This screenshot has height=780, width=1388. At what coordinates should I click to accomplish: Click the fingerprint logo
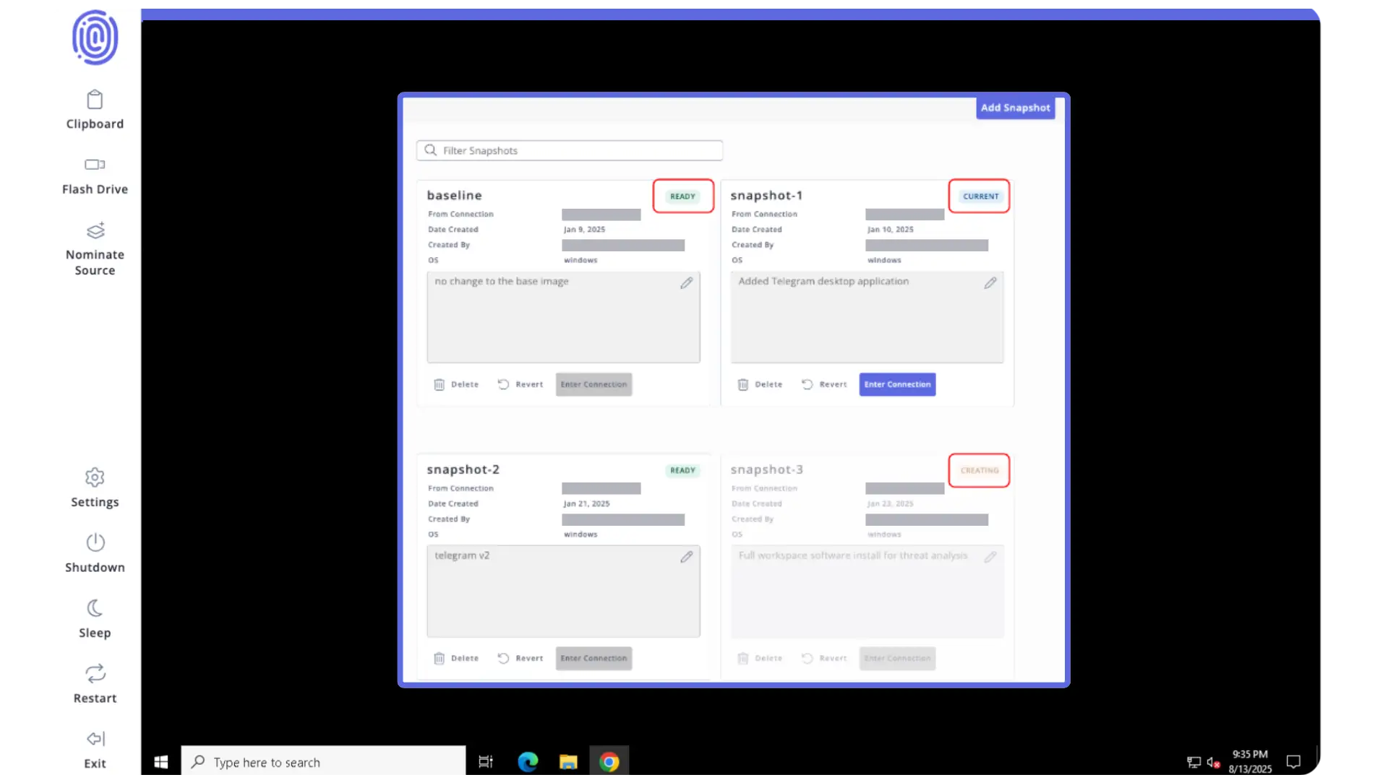click(x=95, y=38)
